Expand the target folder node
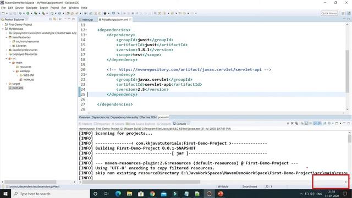Viewport: 352px width, 198px height. click(7, 84)
